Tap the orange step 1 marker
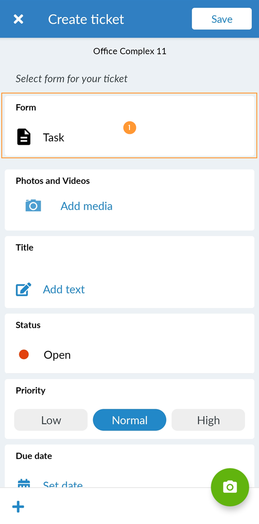 click(x=129, y=128)
